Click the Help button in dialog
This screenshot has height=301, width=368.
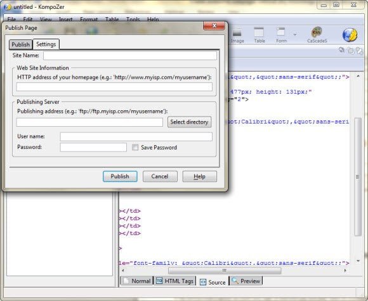pos(199,176)
